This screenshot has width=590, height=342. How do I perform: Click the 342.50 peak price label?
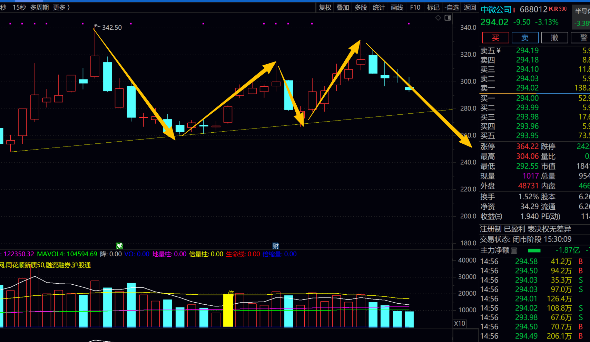pyautogui.click(x=112, y=28)
